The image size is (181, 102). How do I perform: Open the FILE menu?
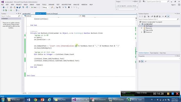point(3,5)
